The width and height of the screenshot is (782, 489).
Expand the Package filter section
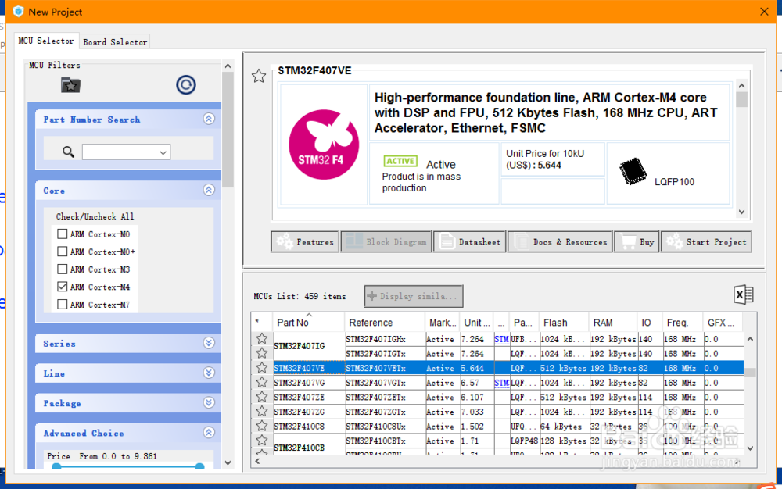pyautogui.click(x=209, y=403)
